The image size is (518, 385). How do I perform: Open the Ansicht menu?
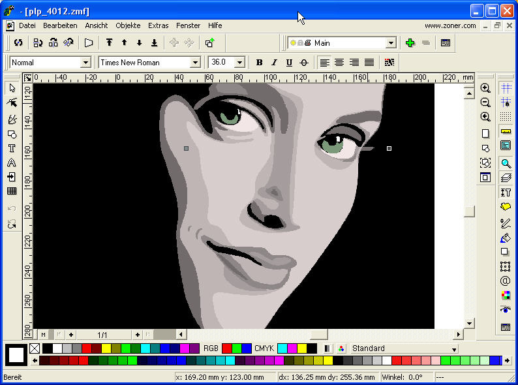(97, 25)
